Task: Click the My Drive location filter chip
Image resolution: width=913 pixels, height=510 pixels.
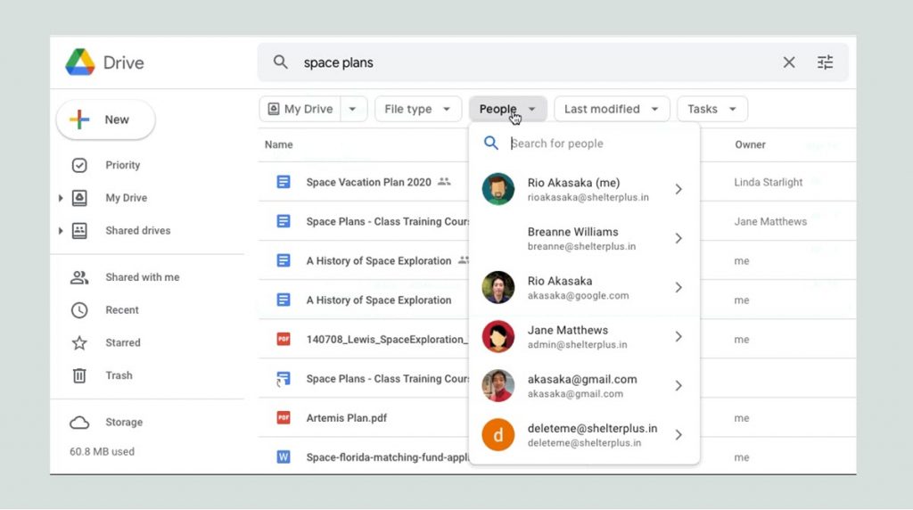Action: tap(300, 109)
